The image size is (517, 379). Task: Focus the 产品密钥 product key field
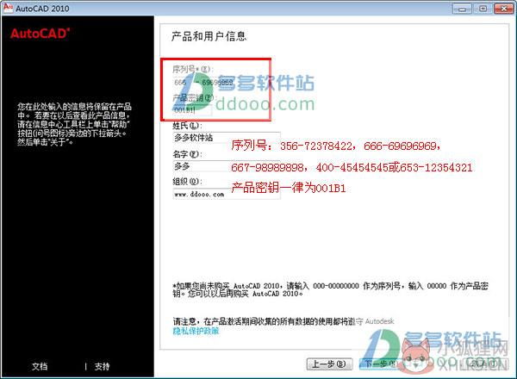[x=192, y=110]
